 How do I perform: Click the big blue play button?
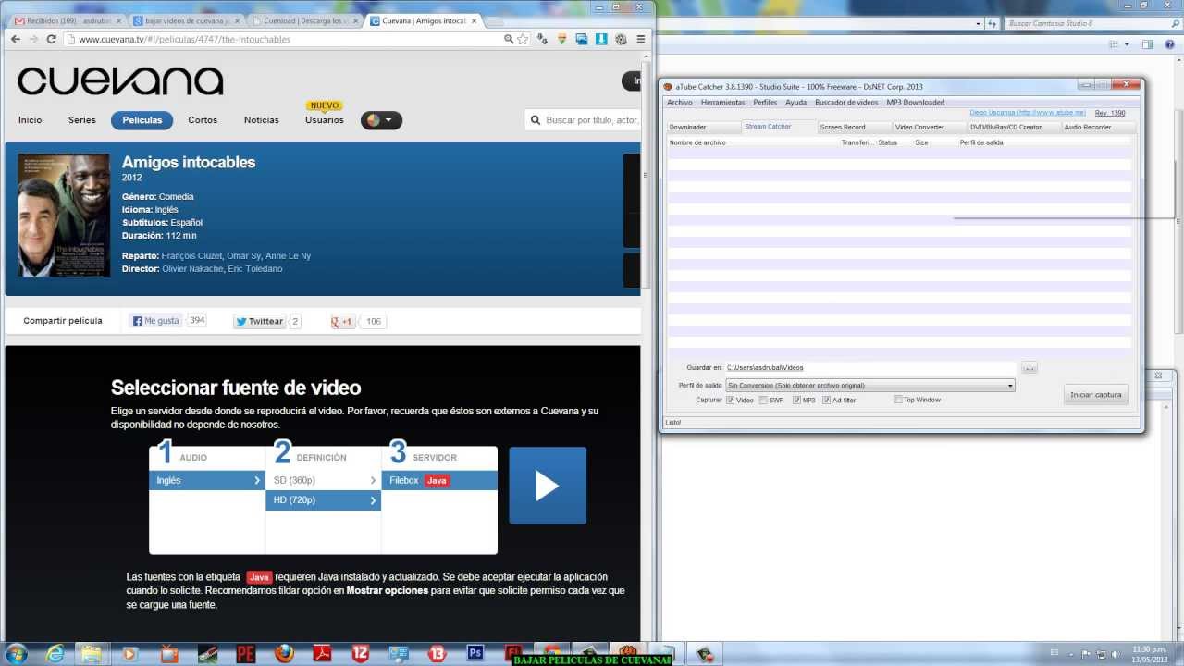point(548,486)
